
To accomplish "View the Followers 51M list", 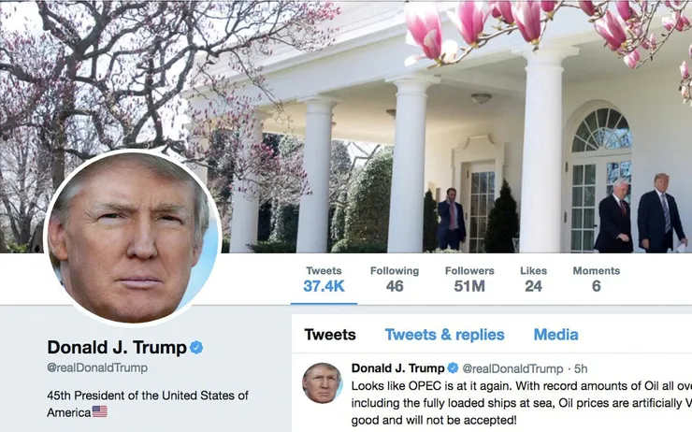I will pyautogui.click(x=469, y=280).
